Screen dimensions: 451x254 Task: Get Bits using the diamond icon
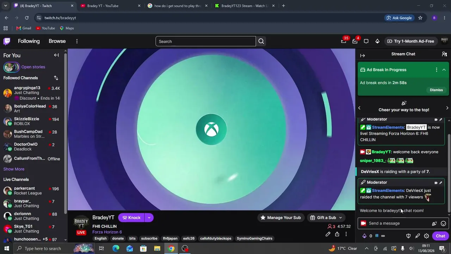click(x=377, y=41)
